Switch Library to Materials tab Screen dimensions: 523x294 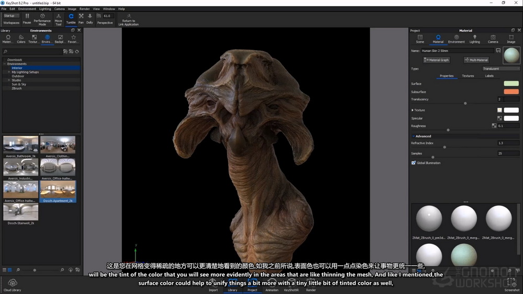(x=8, y=39)
